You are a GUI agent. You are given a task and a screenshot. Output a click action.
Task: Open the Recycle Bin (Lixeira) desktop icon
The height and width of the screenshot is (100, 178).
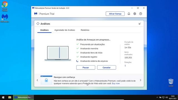point(171,82)
